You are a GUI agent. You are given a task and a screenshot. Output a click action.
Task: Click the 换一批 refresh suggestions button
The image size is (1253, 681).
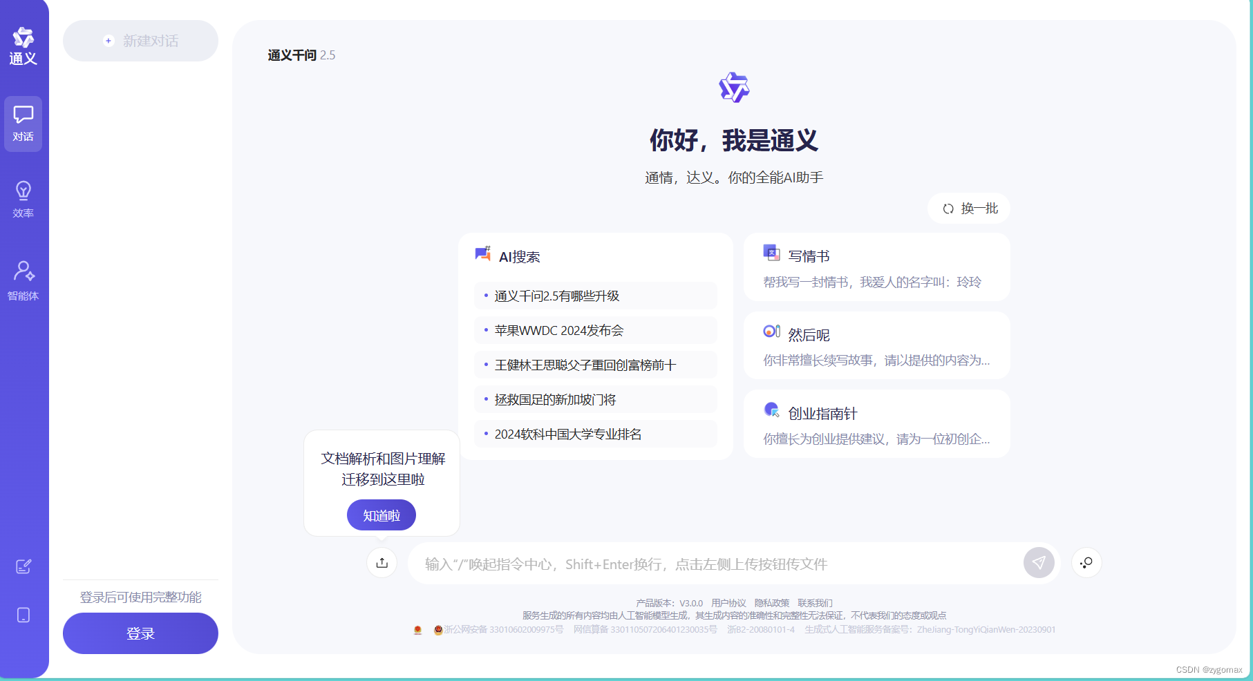[969, 209]
